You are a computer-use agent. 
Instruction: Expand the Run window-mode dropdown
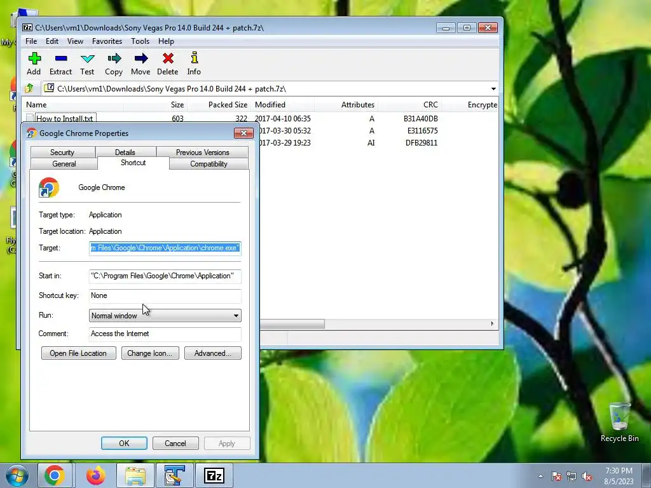click(236, 316)
